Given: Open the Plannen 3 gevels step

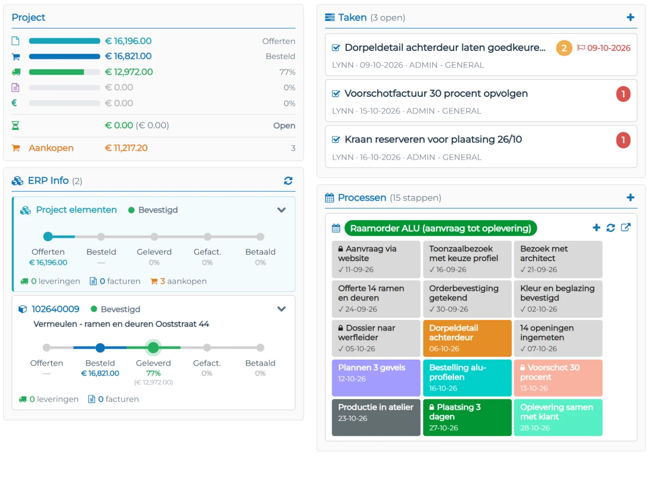Looking at the screenshot, I should pyautogui.click(x=376, y=378).
